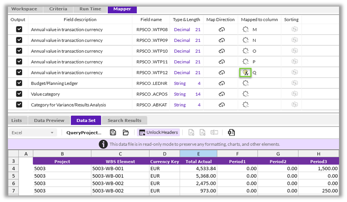The image size is (347, 202).
Task: Click the export file icon at the toolbar's right end
Action: pyautogui.click(x=231, y=132)
